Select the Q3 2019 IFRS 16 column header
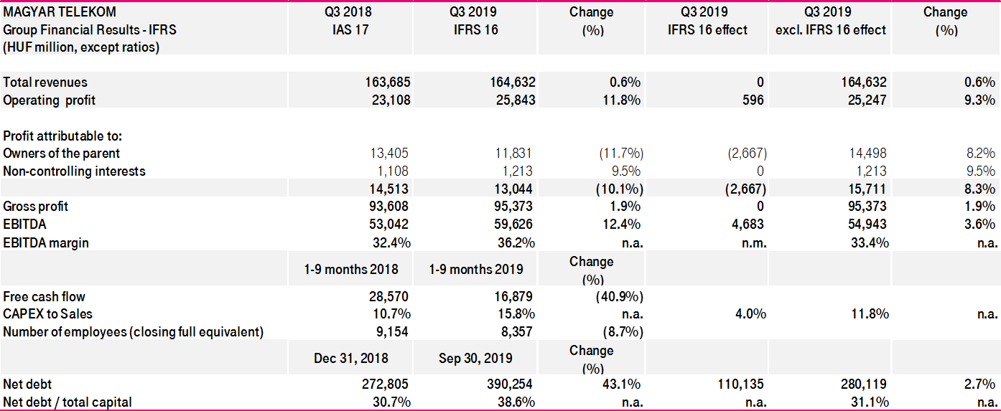The height and width of the screenshot is (411, 1001). (474, 21)
